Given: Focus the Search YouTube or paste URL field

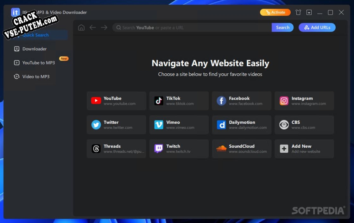Looking at the screenshot, I should [192, 28].
